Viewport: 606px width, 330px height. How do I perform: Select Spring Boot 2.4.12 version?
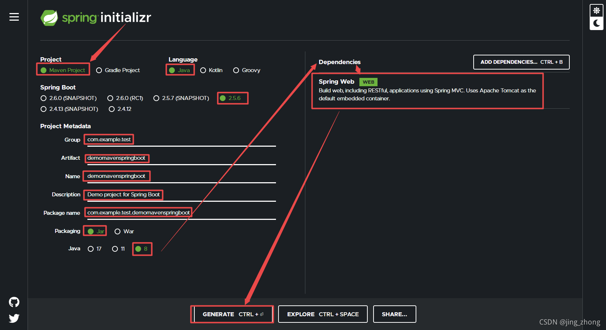tap(120, 109)
